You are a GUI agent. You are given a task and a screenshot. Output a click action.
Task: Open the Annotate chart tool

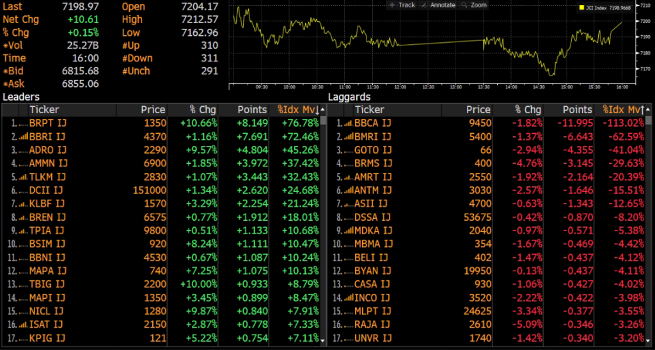(438, 5)
